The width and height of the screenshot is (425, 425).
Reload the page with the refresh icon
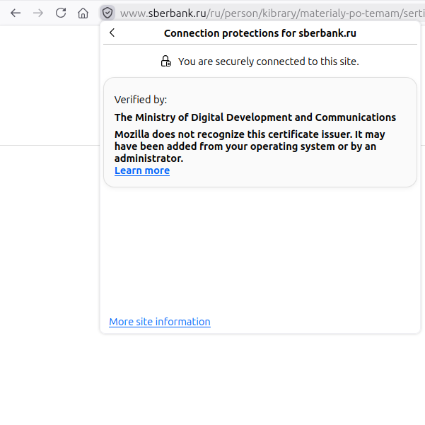coord(61,13)
